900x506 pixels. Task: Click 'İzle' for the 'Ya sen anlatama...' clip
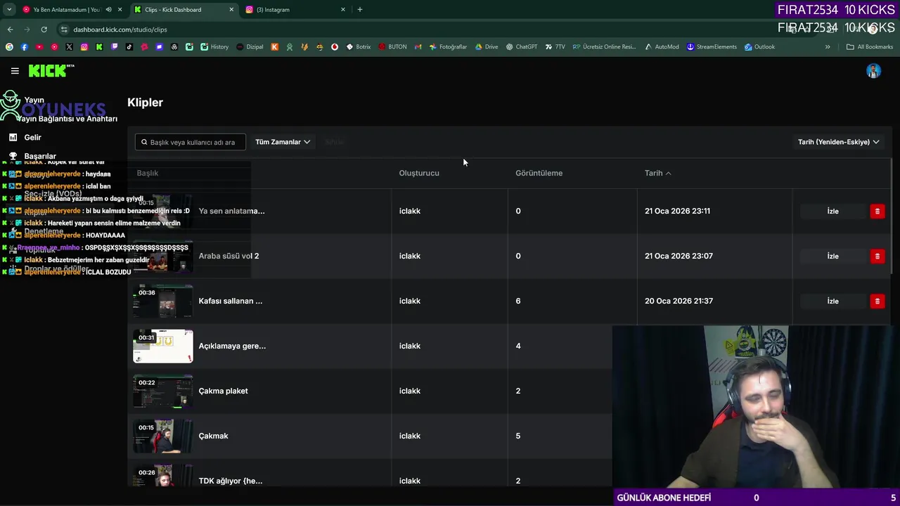832,211
